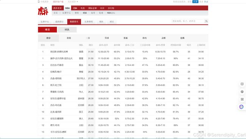Viewport: 246px width, 139px height.
Task: Open 国际足球 in main navigation
Action: 92,8
